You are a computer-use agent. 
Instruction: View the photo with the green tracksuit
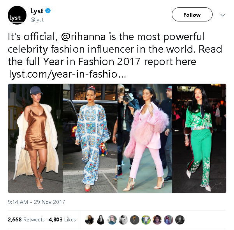[x=199, y=138]
